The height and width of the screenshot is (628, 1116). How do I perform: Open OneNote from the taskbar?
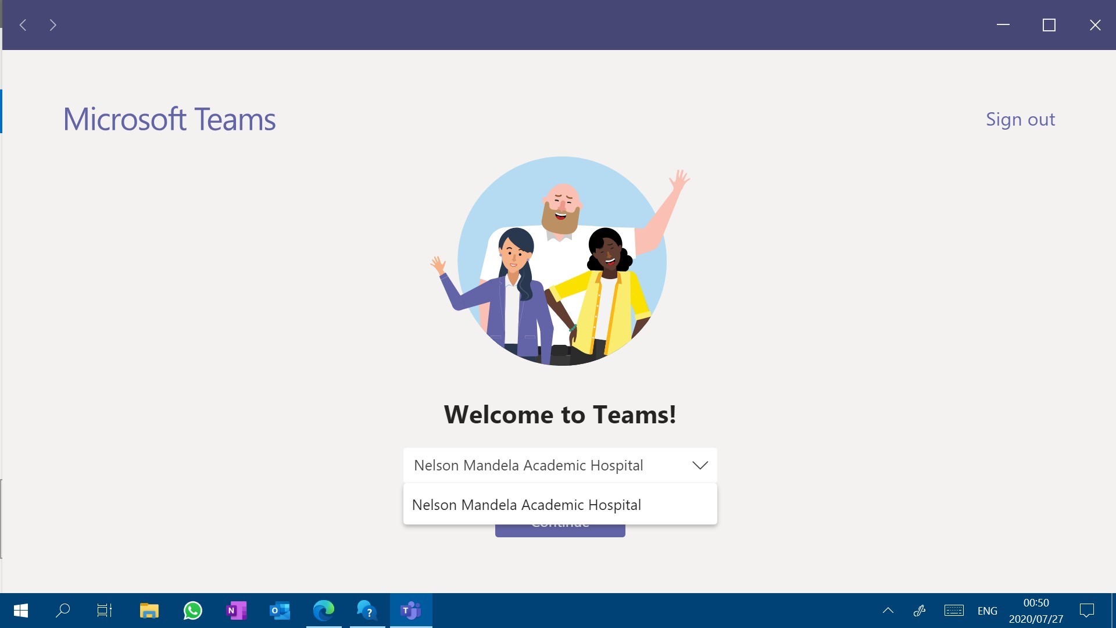click(236, 610)
